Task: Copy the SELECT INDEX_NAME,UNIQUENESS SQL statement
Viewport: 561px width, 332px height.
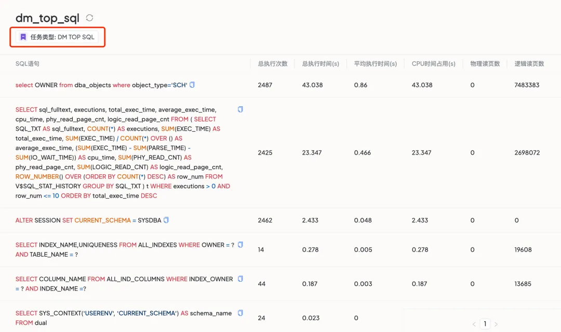Action: 240,245
